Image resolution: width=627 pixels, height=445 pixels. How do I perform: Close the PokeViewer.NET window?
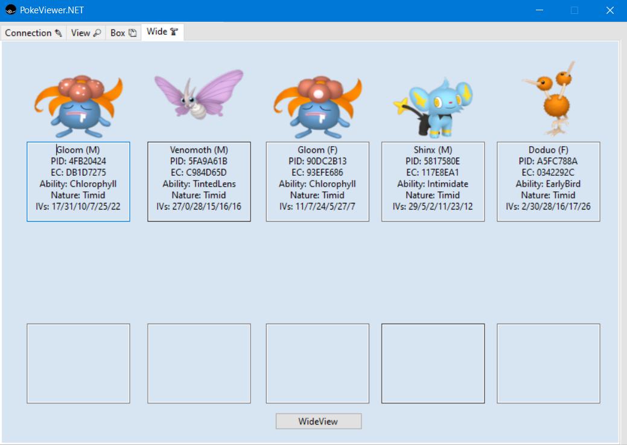610,10
